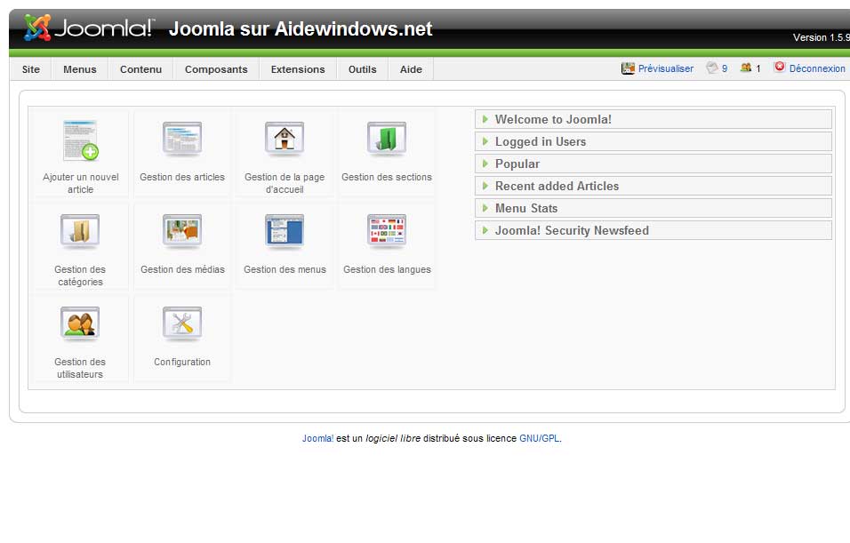Click the Gestion des sections folder icon
This screenshot has height=543, width=850.
tap(387, 140)
